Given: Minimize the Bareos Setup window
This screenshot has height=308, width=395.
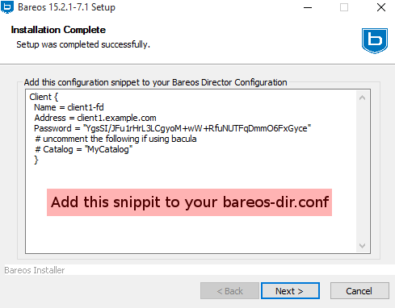Looking at the screenshot, I should pos(308,7).
